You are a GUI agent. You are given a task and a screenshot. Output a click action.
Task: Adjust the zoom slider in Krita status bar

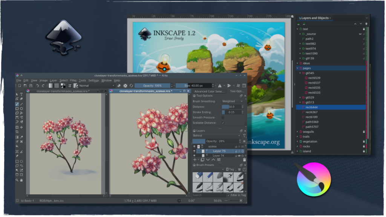click(x=232, y=201)
